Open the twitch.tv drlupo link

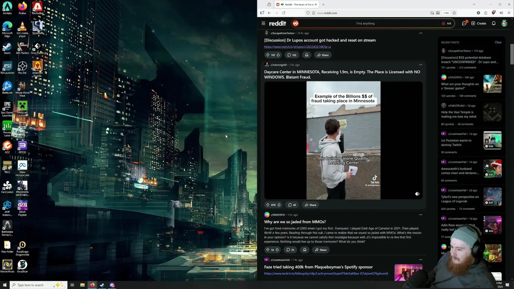coord(297,47)
